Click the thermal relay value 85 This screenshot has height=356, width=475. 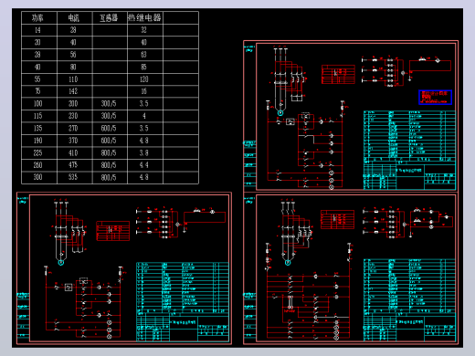(143, 67)
